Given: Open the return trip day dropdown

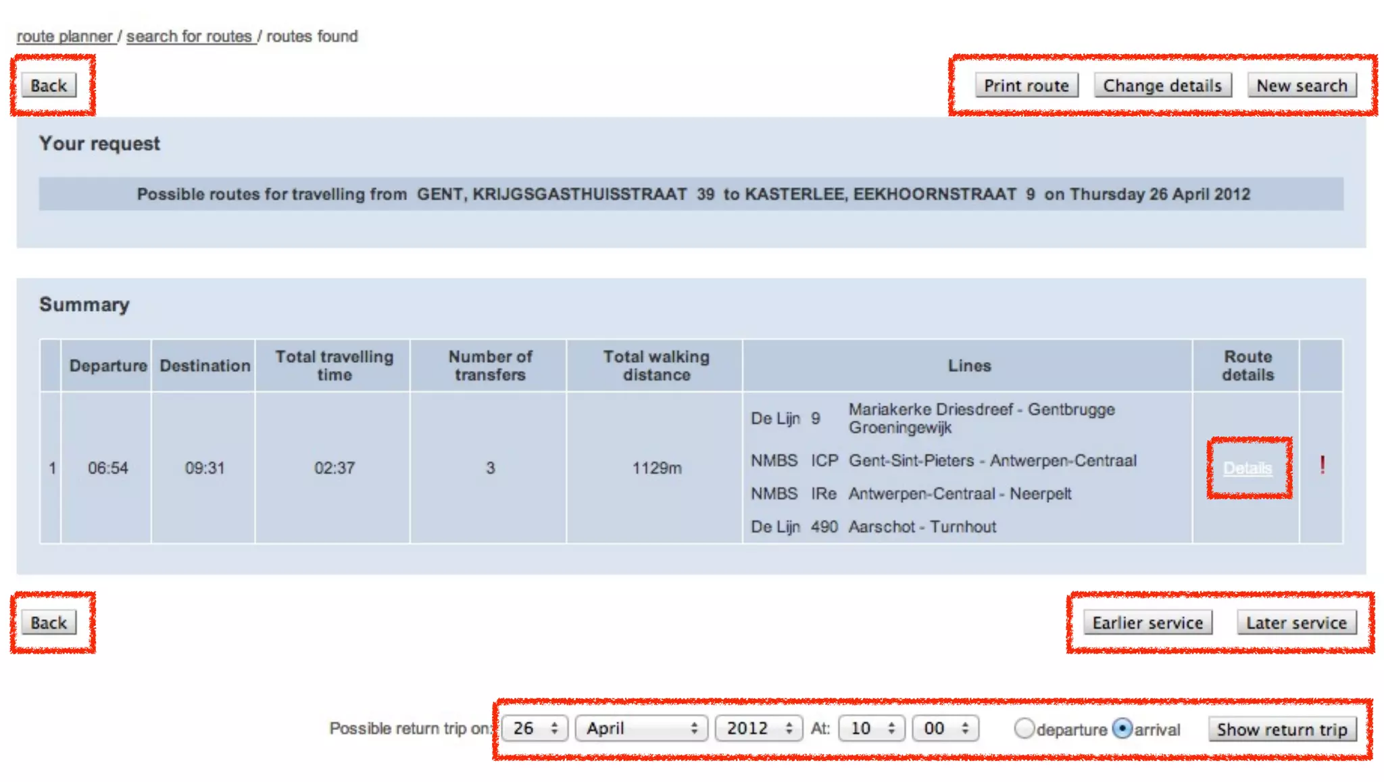Looking at the screenshot, I should pos(535,728).
